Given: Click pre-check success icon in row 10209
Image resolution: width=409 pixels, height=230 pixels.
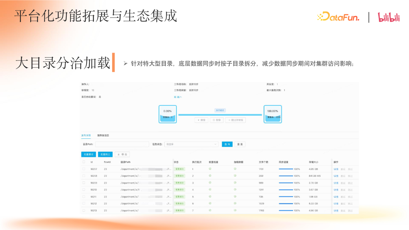Looking at the screenshot, I should (x=210, y=183).
